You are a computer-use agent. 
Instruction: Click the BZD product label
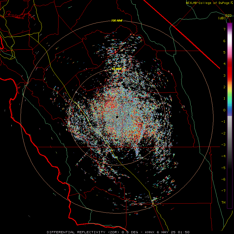coord(229,16)
